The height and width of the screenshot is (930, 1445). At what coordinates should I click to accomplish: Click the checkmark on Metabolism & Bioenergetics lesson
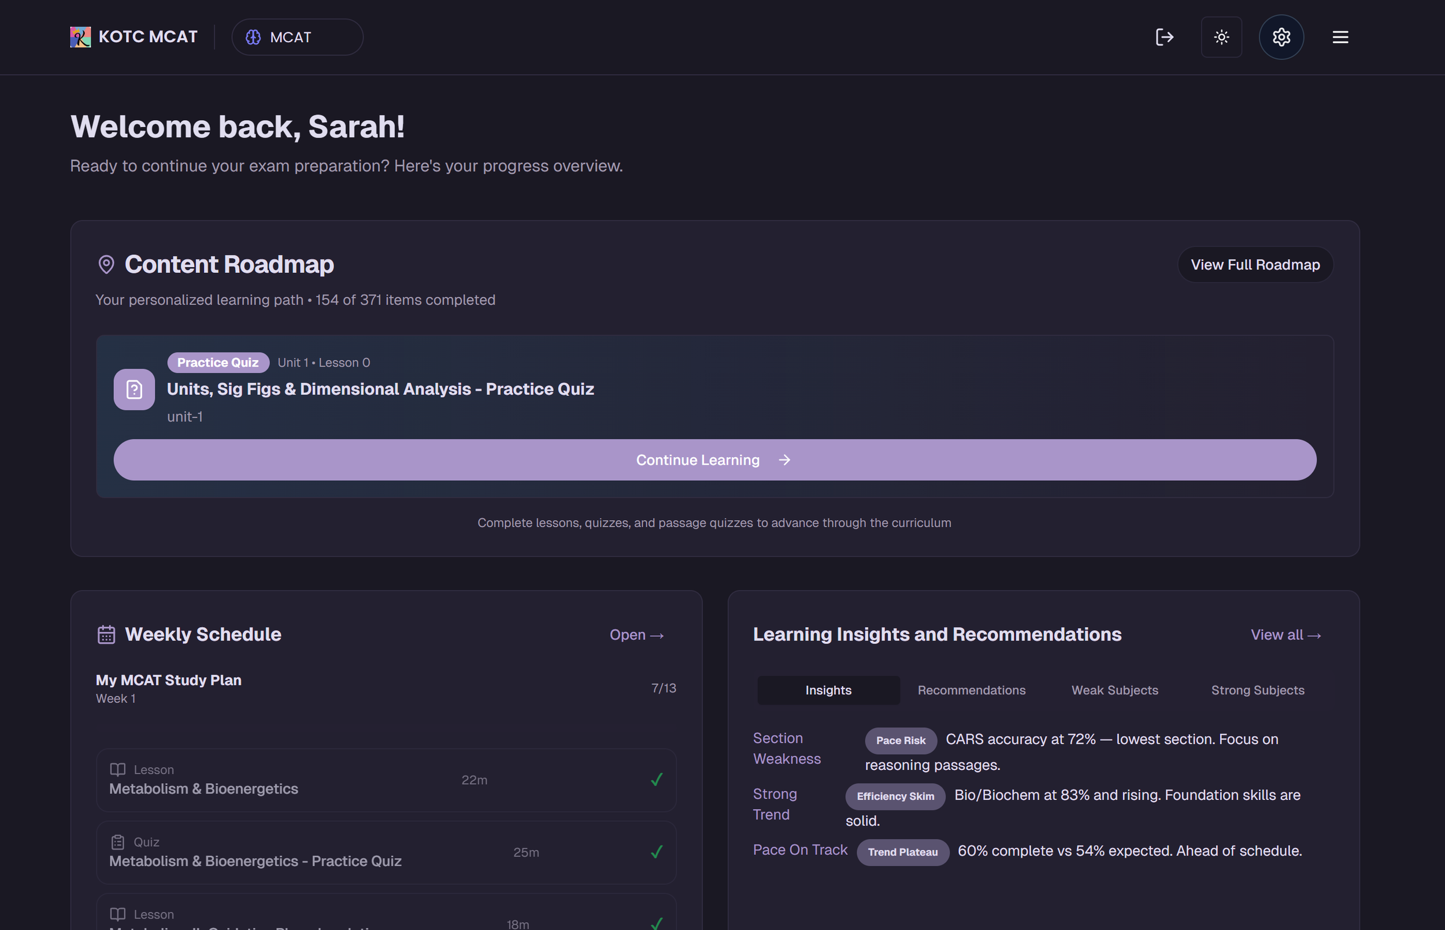click(657, 780)
